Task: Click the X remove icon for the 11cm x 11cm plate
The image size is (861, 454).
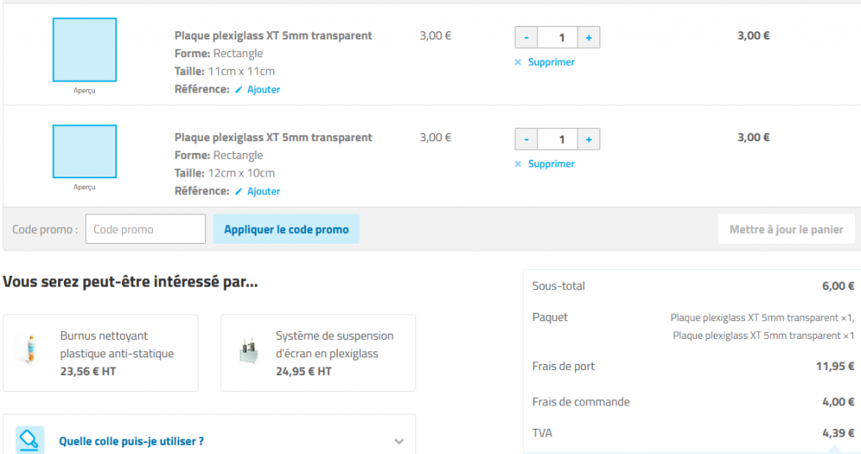Action: click(518, 62)
